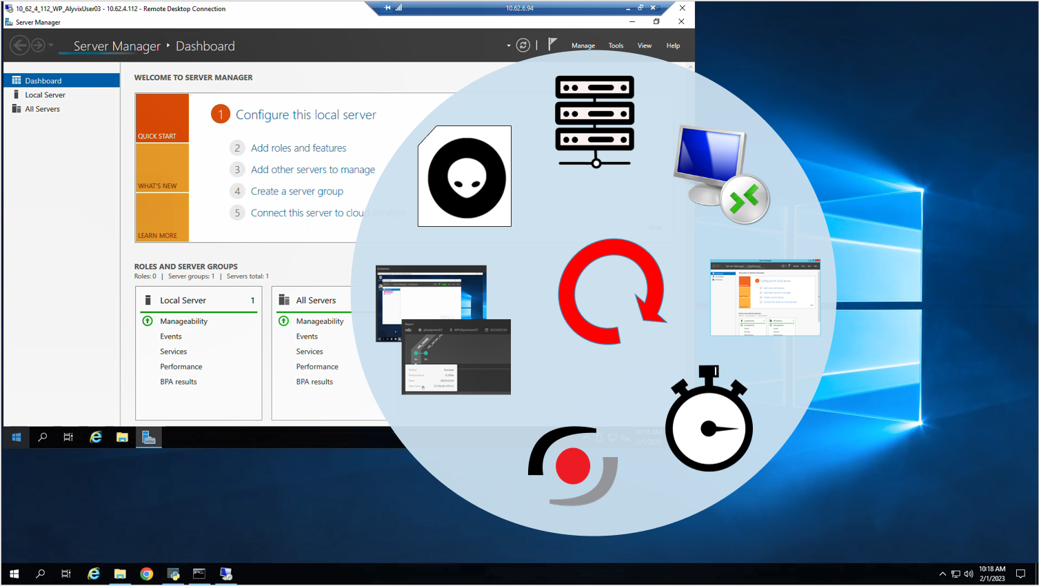
Task: Launch Internet Explorer from the local taskbar
Action: tap(94, 574)
